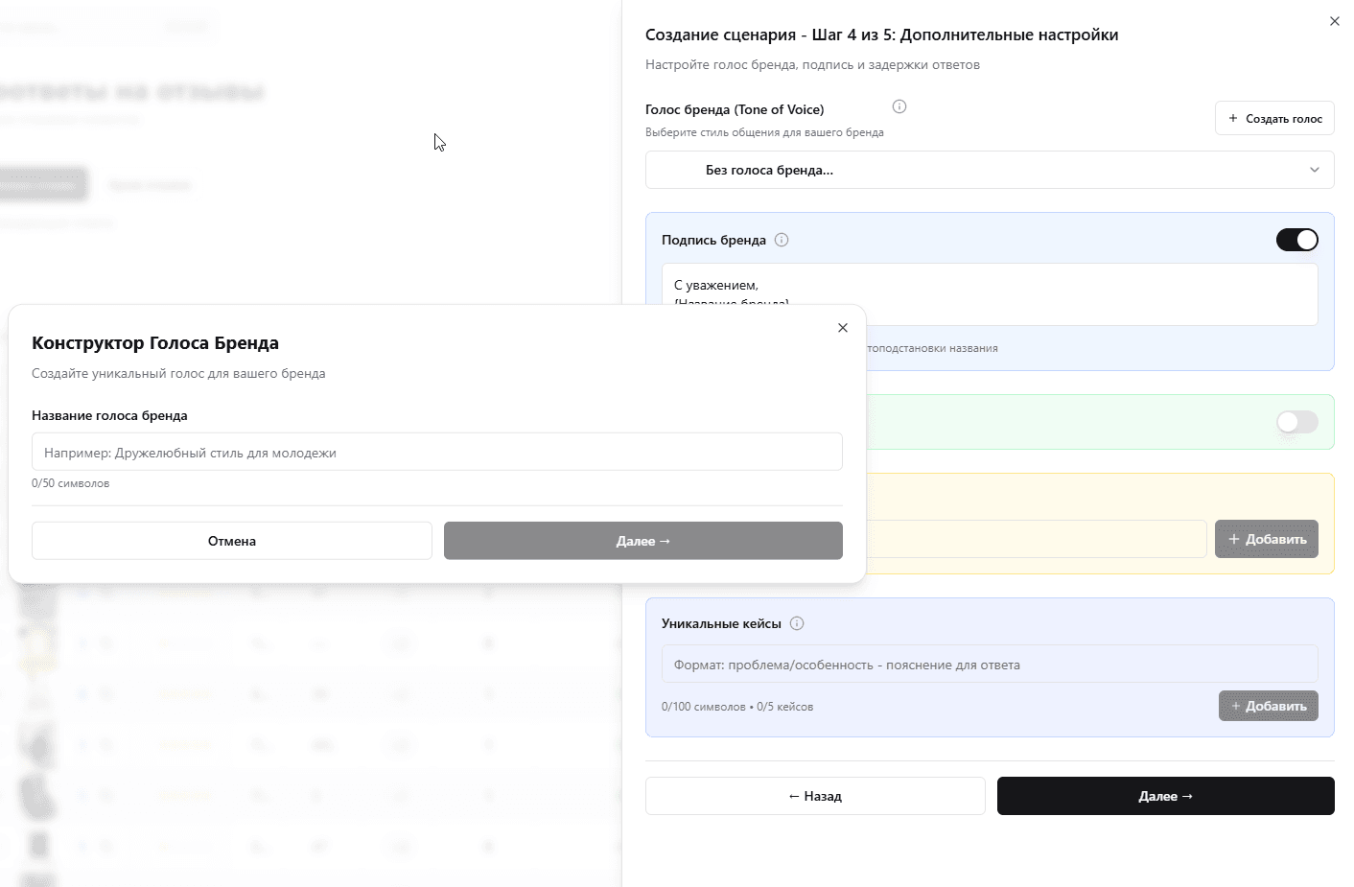Click the input field in the yellow section
The height and width of the screenshot is (887, 1354).
[1036, 539]
